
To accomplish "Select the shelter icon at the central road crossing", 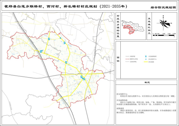I will pyautogui.click(x=66, y=62).
